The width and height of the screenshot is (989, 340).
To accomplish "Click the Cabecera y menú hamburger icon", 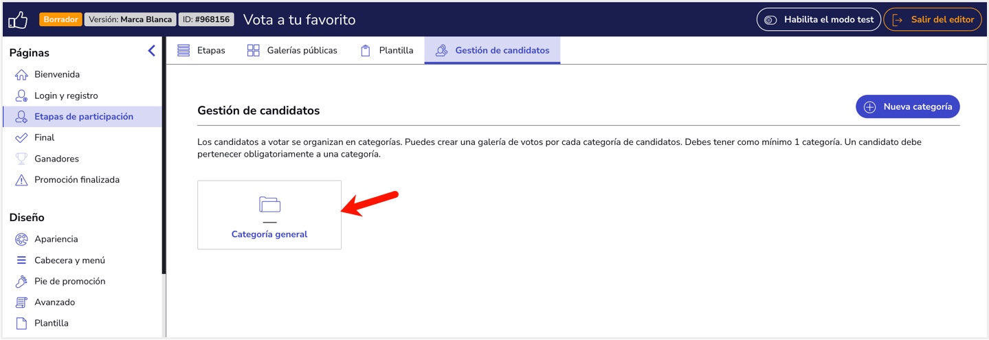I will tap(21, 260).
